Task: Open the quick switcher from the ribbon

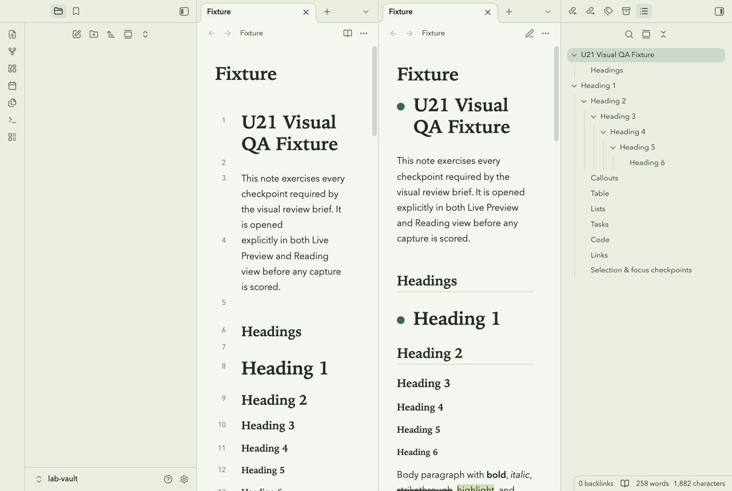Action: [13, 34]
